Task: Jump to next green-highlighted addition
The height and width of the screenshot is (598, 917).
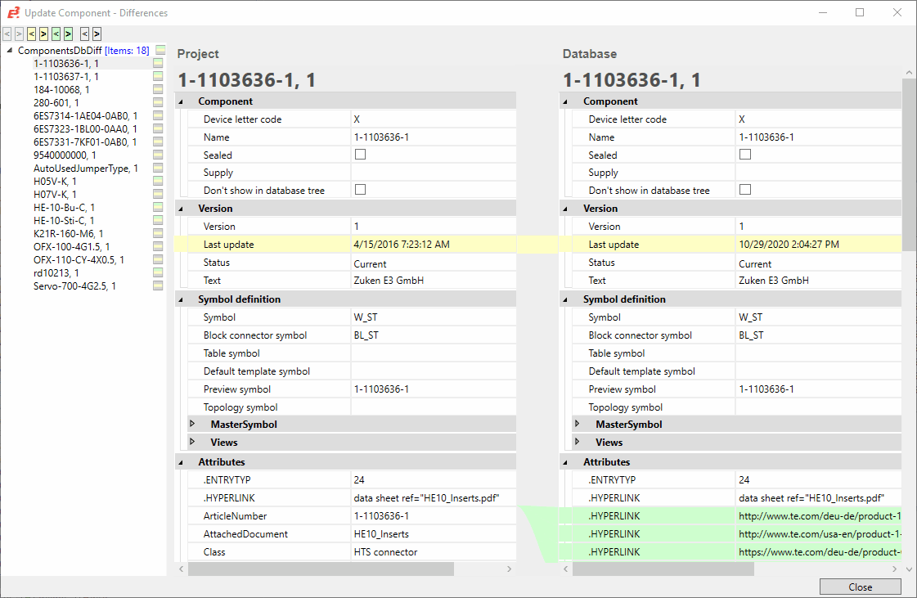Action: pos(69,34)
